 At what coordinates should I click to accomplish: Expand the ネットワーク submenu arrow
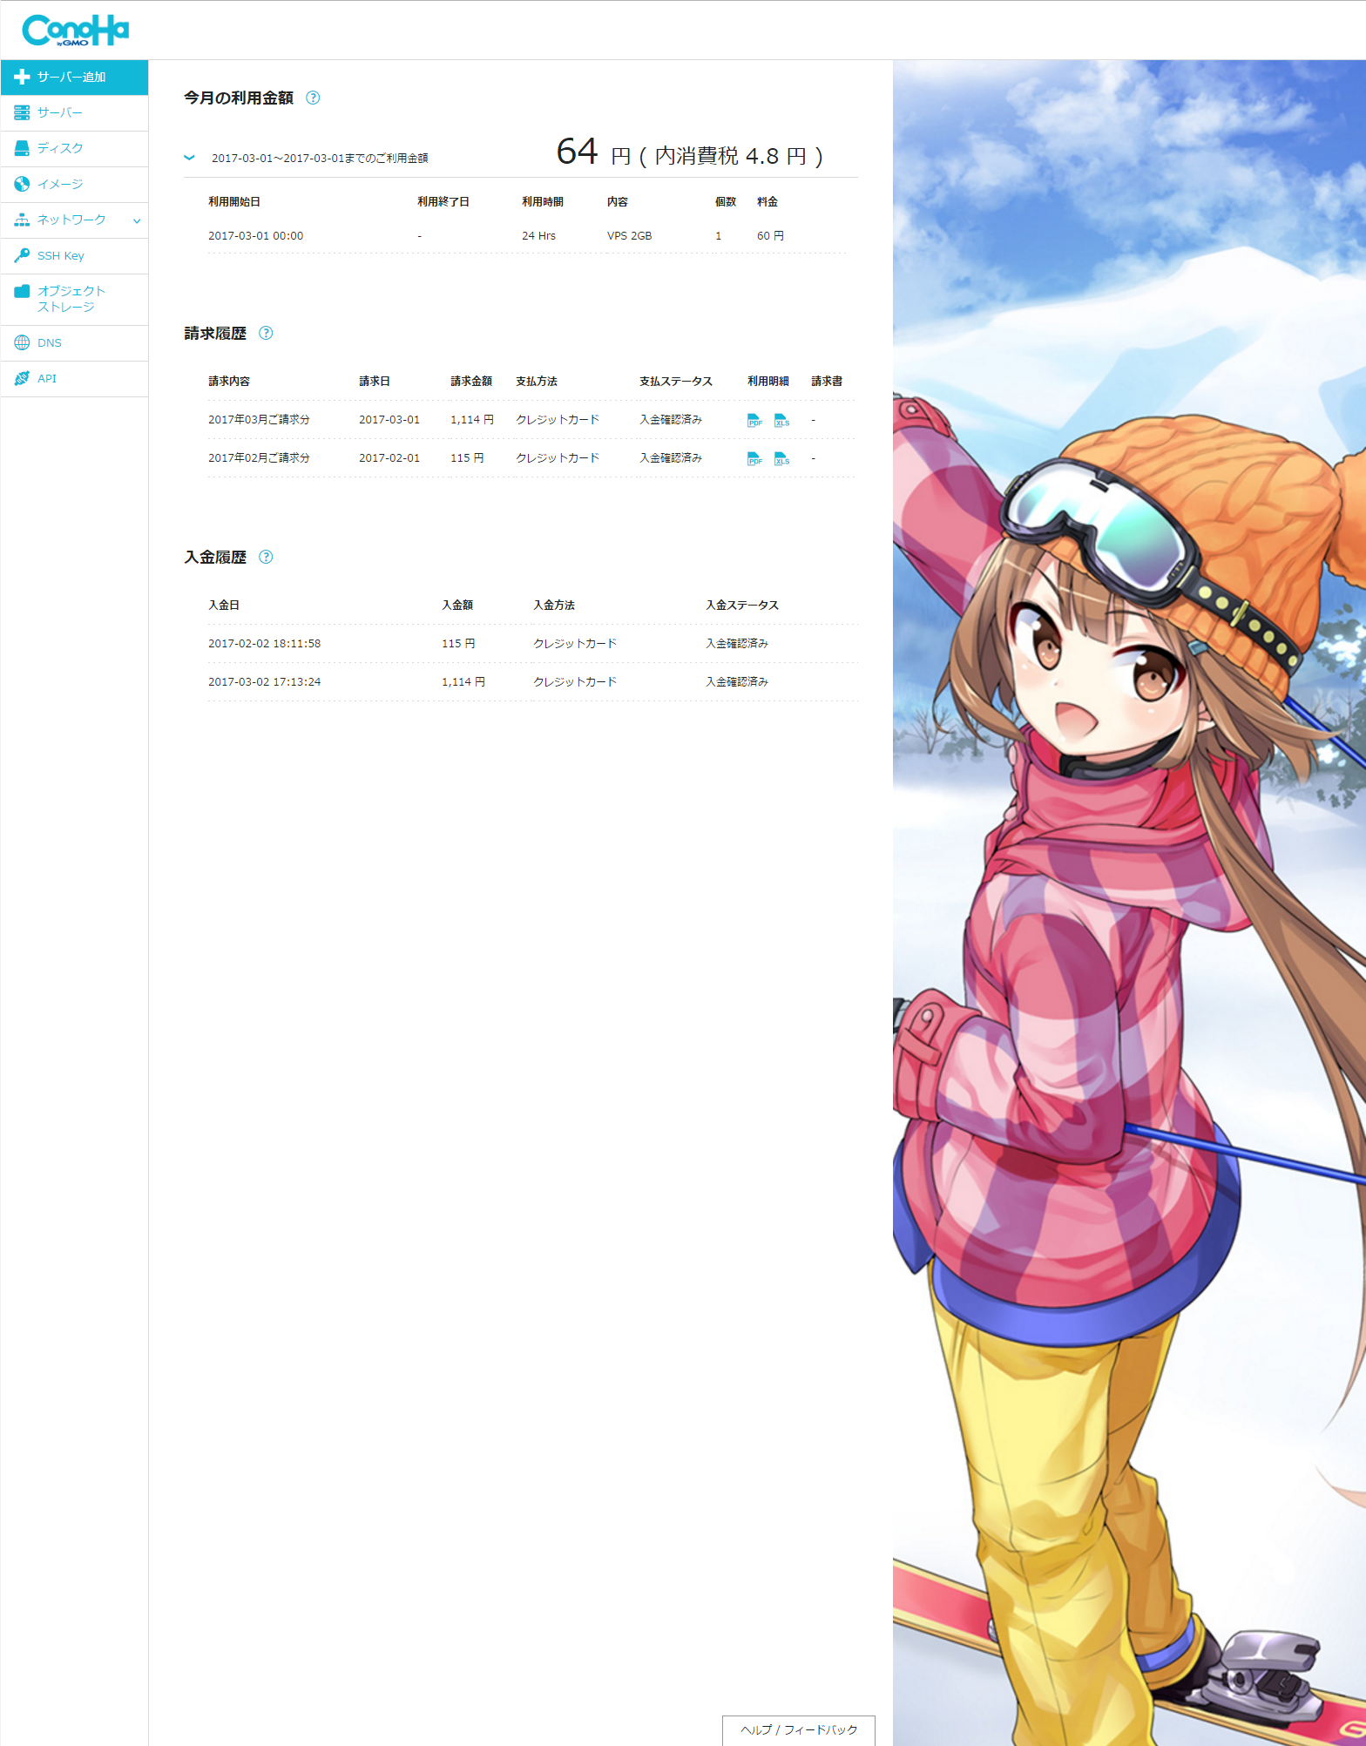(137, 220)
